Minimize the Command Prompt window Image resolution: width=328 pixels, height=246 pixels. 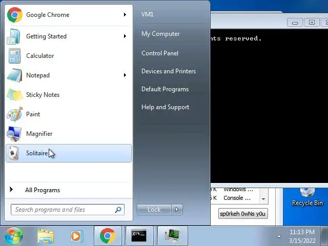click(x=295, y=23)
